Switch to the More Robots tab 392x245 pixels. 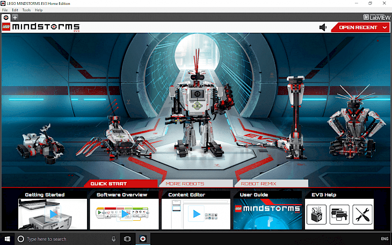point(196,183)
